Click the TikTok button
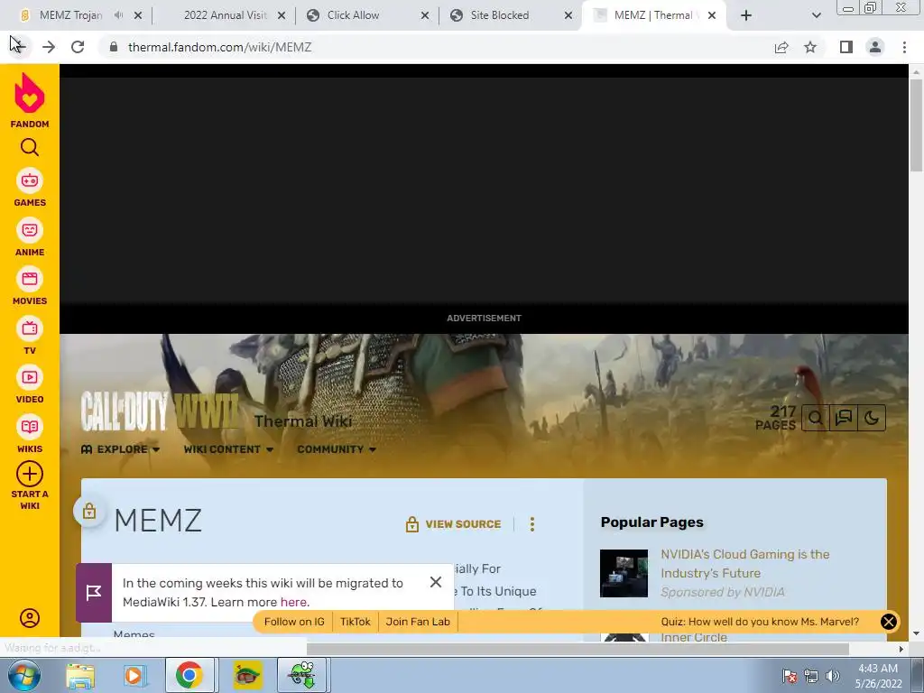The image size is (924, 693). coord(356,622)
